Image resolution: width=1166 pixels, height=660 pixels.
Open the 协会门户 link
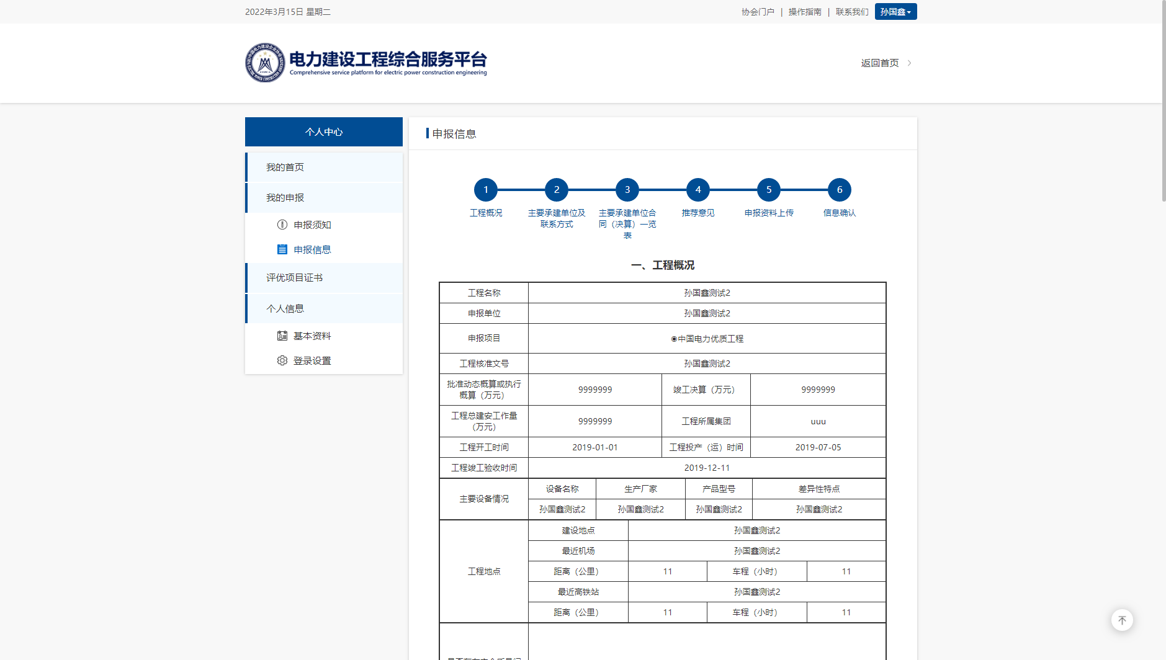[x=758, y=12]
